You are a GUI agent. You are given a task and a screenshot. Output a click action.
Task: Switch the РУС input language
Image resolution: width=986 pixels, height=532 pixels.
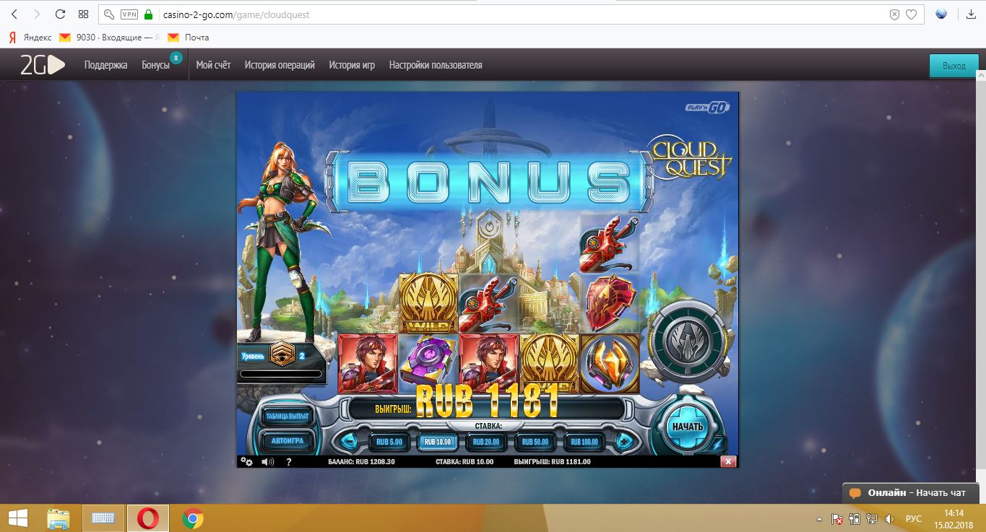914,519
